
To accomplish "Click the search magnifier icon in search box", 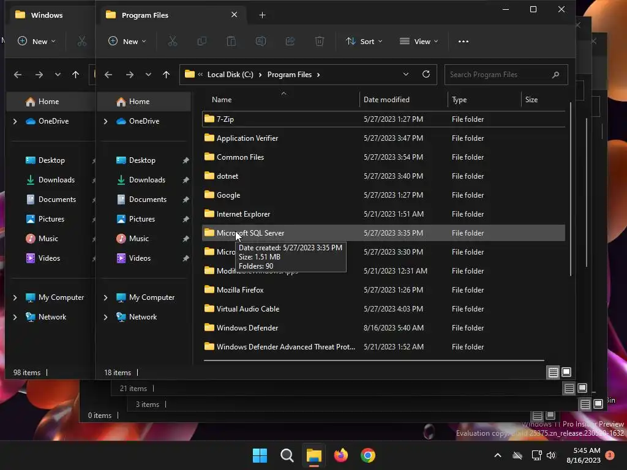I will 555,74.
